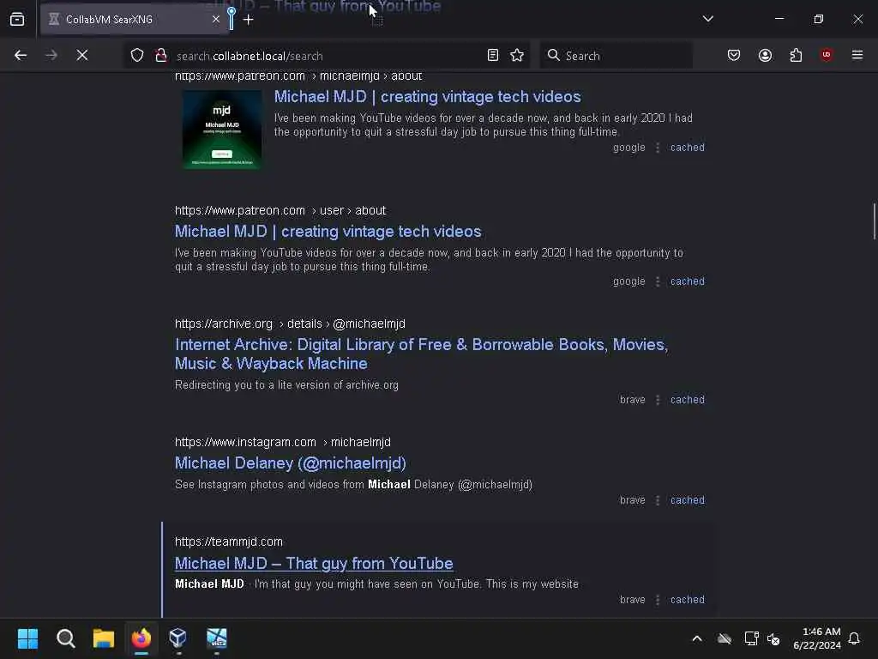Toggle reader view icon

[493, 56]
